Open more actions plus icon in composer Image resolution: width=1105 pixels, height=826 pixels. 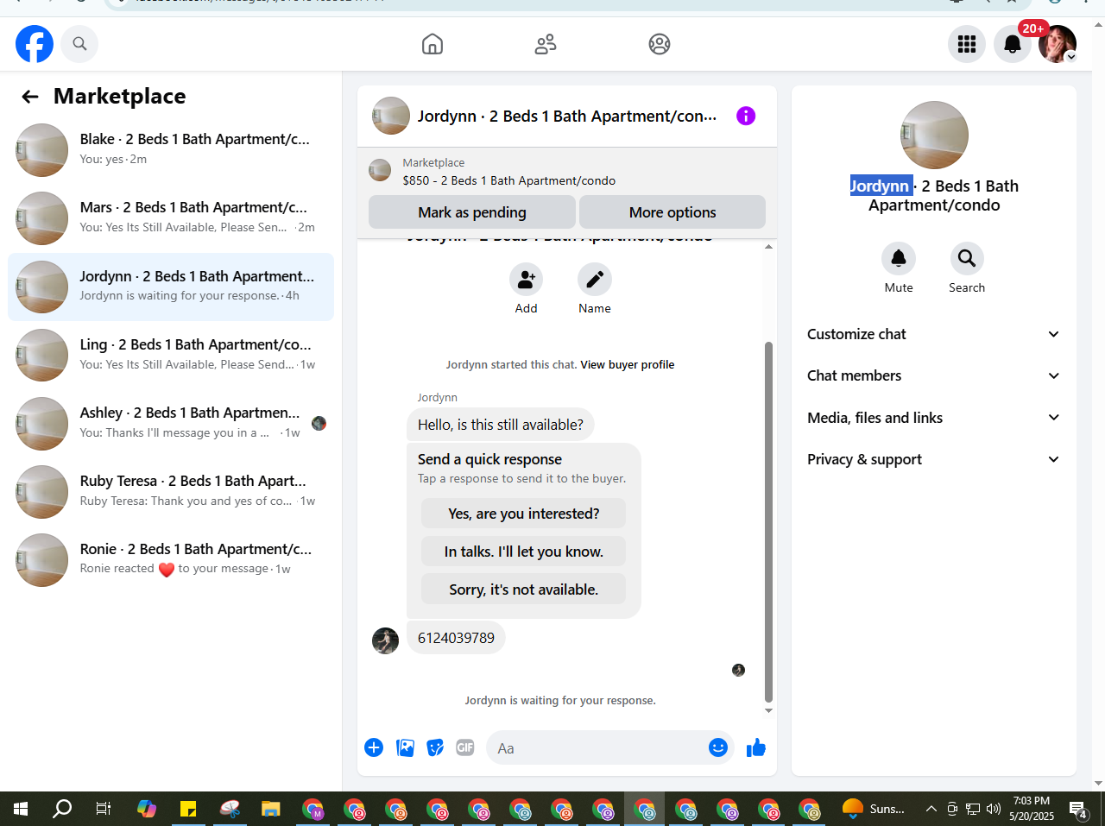click(x=374, y=747)
